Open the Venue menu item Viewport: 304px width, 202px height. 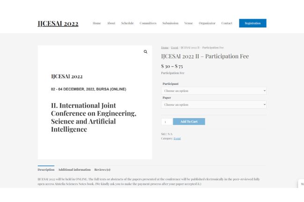click(x=188, y=23)
